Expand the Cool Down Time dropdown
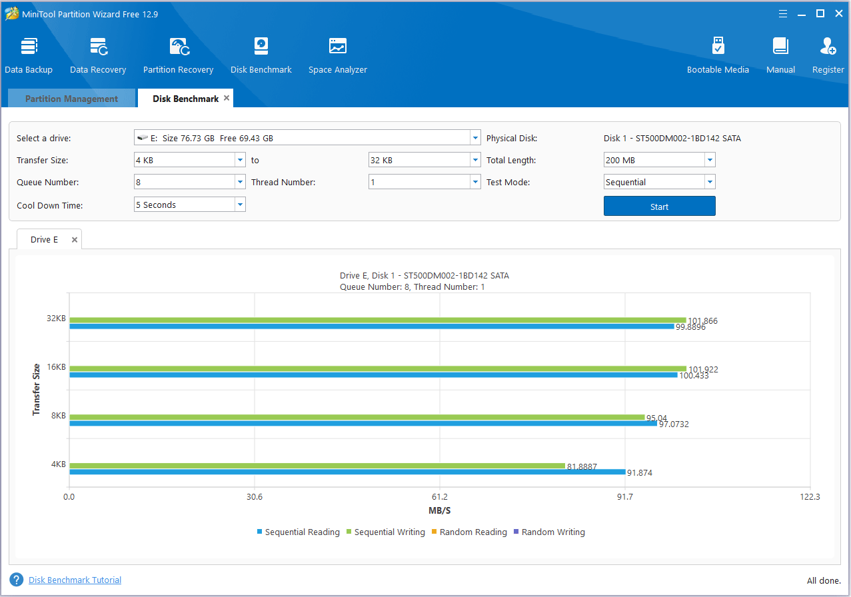The width and height of the screenshot is (851, 597). pyautogui.click(x=240, y=204)
